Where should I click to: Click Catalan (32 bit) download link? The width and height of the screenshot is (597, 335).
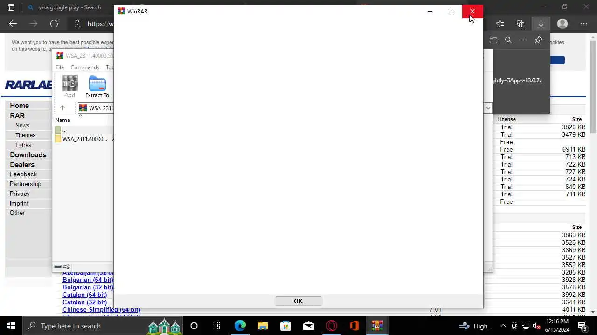tap(84, 302)
